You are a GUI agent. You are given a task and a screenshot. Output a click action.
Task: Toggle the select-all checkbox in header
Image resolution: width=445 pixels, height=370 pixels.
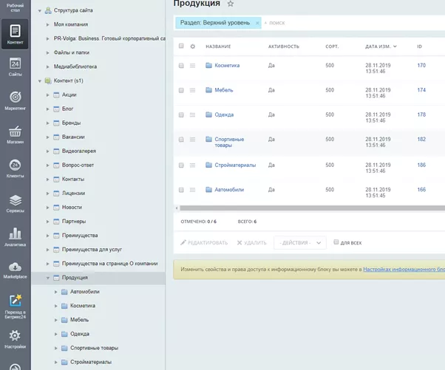181,46
